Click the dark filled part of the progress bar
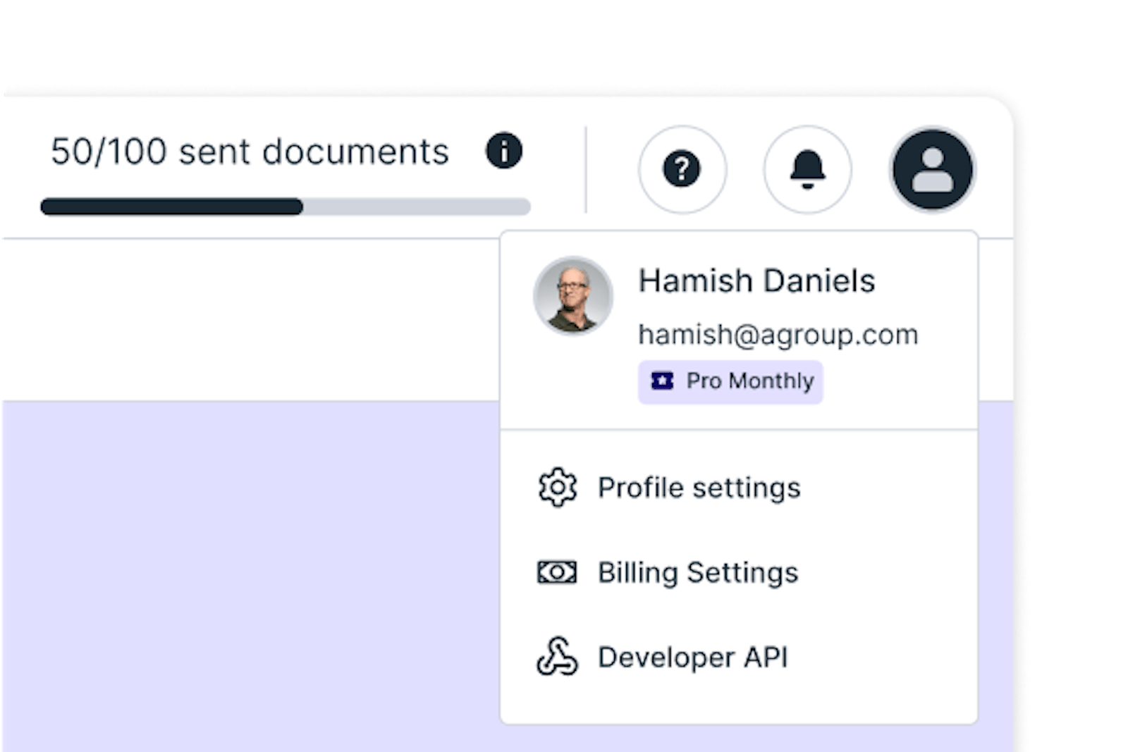Image resolution: width=1128 pixels, height=752 pixels. coord(171,207)
